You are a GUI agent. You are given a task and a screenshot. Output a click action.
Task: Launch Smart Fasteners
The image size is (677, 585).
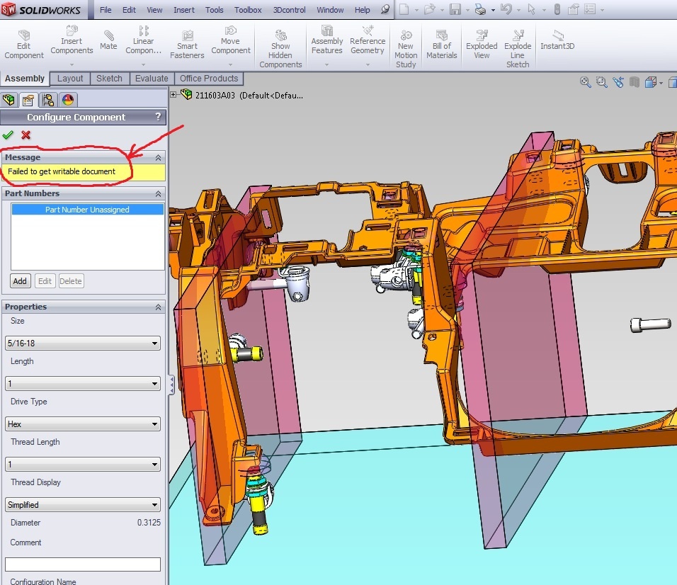[187, 45]
